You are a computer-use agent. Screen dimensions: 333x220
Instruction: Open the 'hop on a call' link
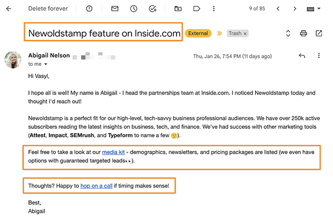tap(97, 186)
